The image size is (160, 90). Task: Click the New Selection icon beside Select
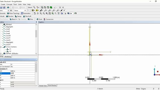coord(34,7)
